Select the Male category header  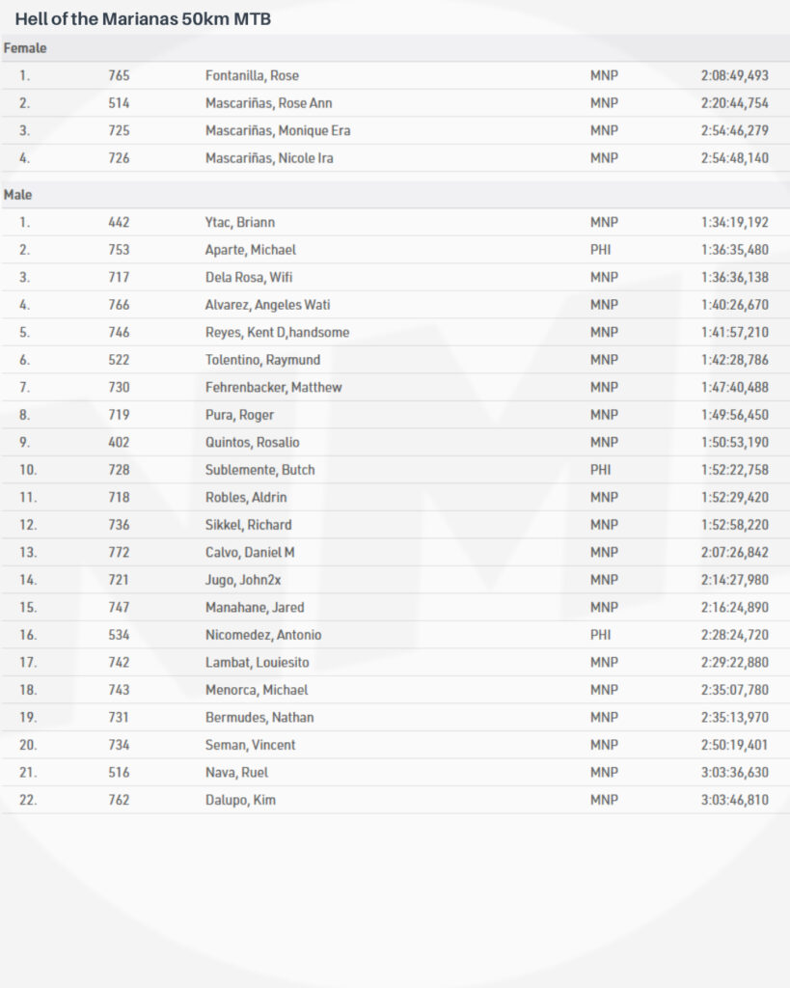(x=18, y=195)
